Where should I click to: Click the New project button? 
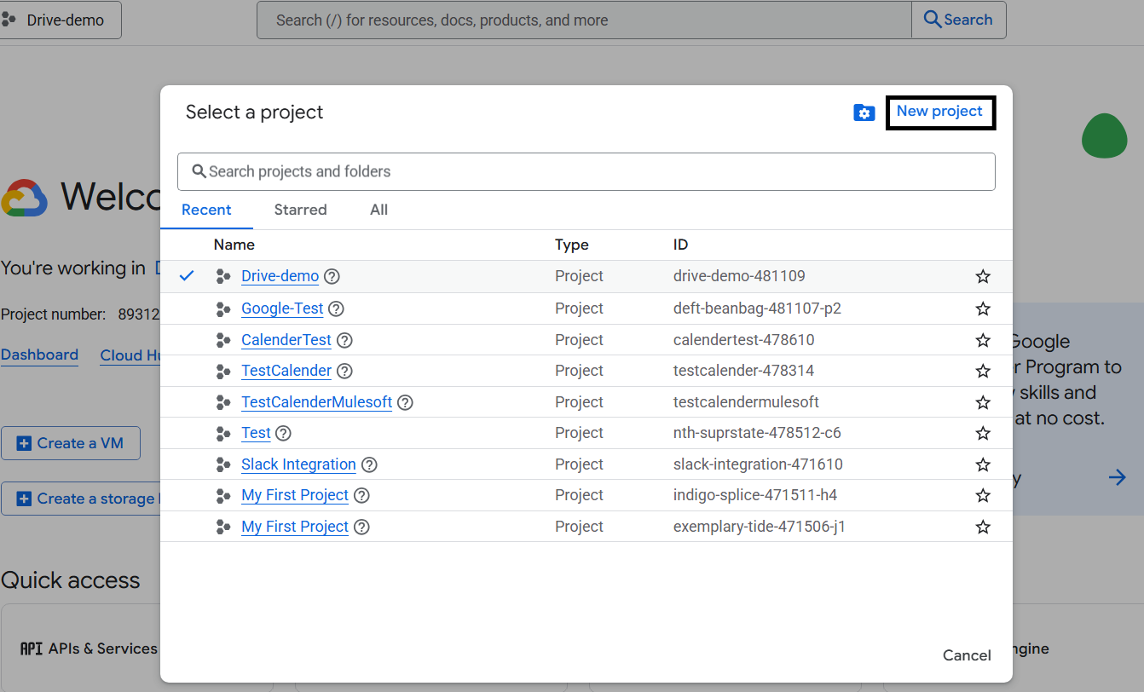click(x=939, y=112)
